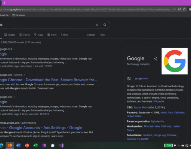Open the Google result under google.com
191x149 pixels.
click(3, 102)
